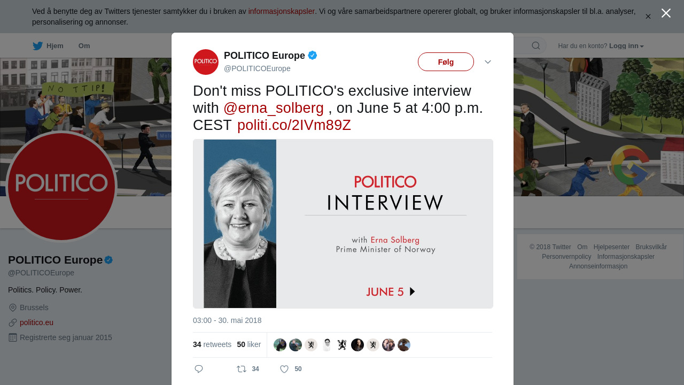Viewport: 684px width, 385px height.
Task: Click POLITICO Europe avatar in tweet header
Action: tap(206, 62)
